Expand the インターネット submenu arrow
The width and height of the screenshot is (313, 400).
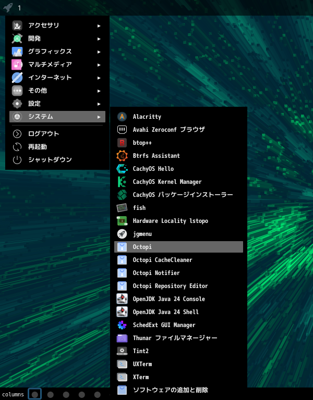[x=99, y=78]
